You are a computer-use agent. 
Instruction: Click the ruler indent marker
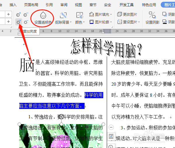click(19, 32)
